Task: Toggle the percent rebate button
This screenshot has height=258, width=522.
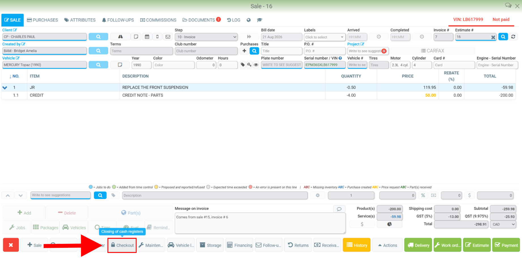Action: tap(423, 195)
